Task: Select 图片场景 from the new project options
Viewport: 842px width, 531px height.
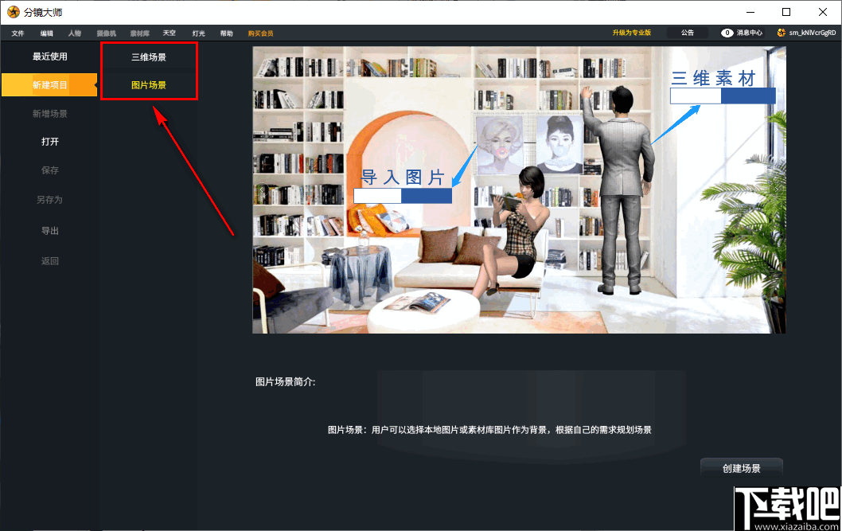Action: [149, 84]
